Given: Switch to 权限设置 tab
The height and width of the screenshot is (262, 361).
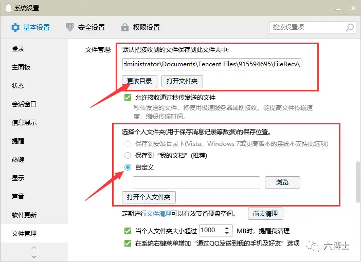Looking at the screenshot, I should 141,27.
